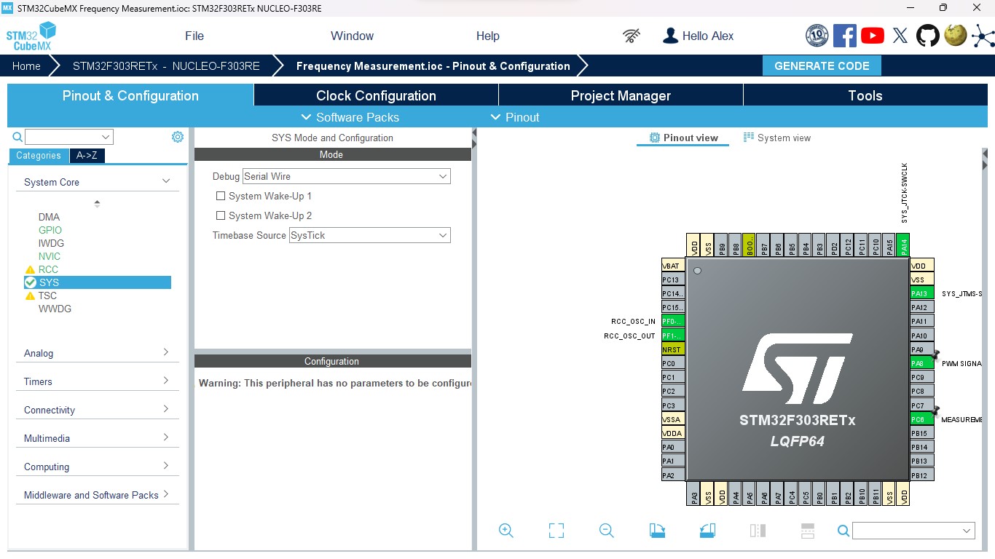This screenshot has width=995, height=559.
Task: Open the File menu
Action: tap(194, 36)
